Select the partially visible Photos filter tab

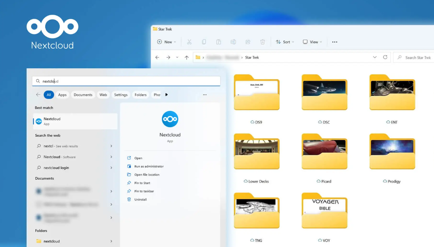click(156, 95)
